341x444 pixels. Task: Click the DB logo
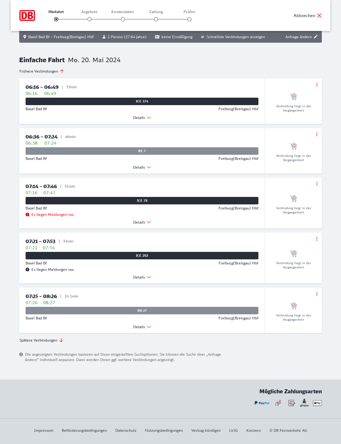click(27, 15)
